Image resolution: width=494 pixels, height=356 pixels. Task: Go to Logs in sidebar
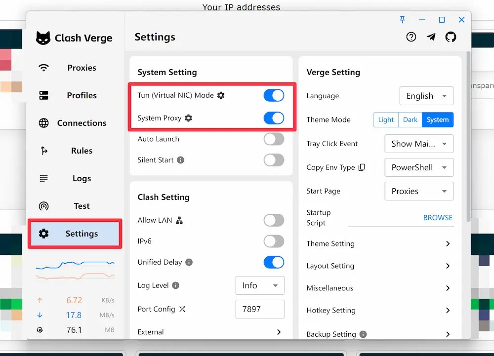click(75, 178)
